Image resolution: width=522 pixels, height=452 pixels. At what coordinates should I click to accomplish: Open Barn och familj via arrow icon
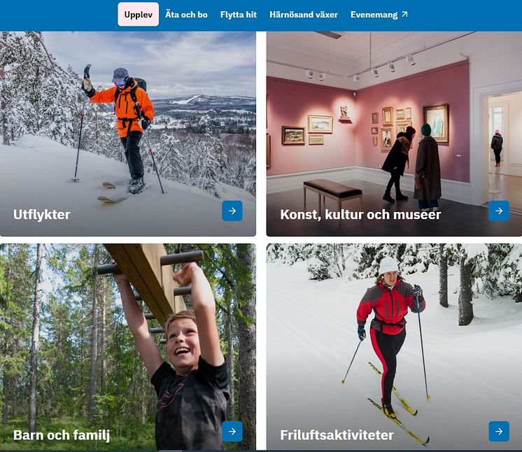[x=232, y=432]
